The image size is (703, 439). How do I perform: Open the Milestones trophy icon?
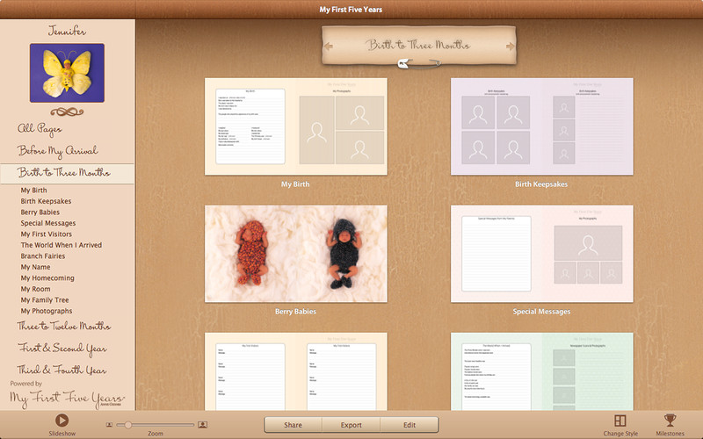tap(670, 421)
